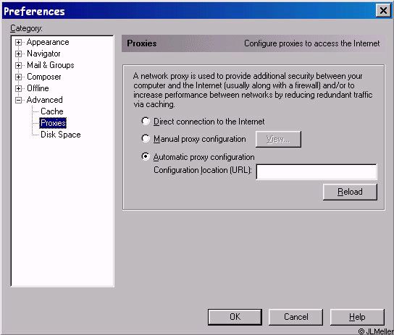This screenshot has width=394, height=335.
Task: Click the View... button
Action: tap(278, 139)
